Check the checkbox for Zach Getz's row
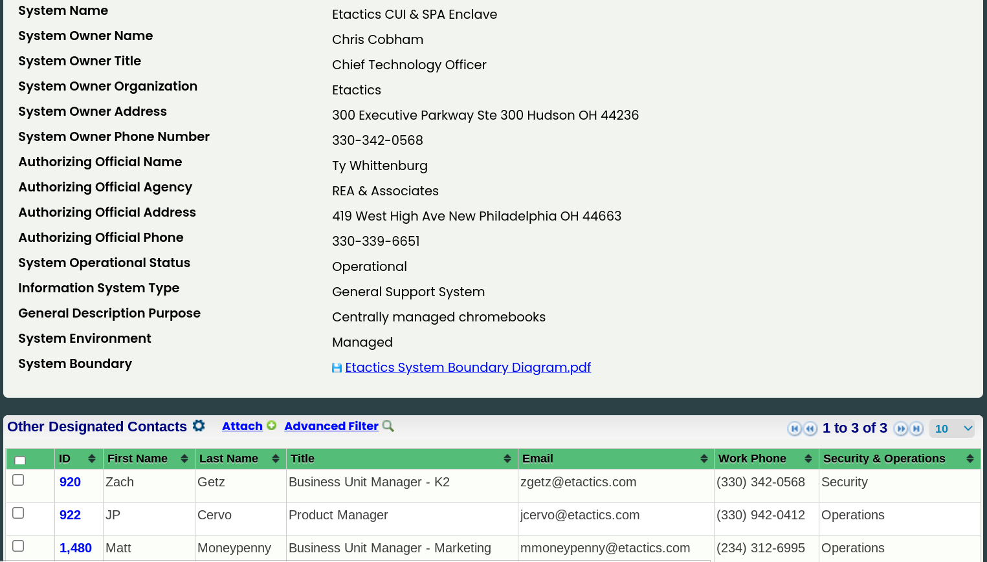The image size is (987, 562). [x=19, y=479]
